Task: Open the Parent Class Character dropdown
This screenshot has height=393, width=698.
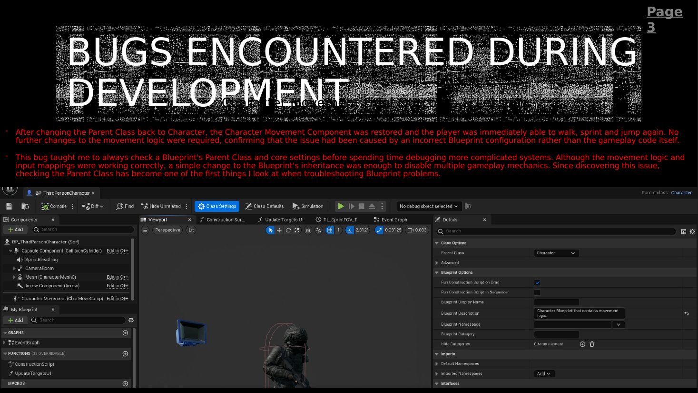Action: (x=556, y=253)
